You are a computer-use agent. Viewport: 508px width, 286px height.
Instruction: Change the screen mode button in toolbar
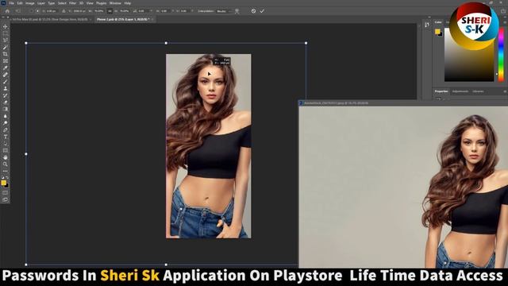tap(6, 199)
